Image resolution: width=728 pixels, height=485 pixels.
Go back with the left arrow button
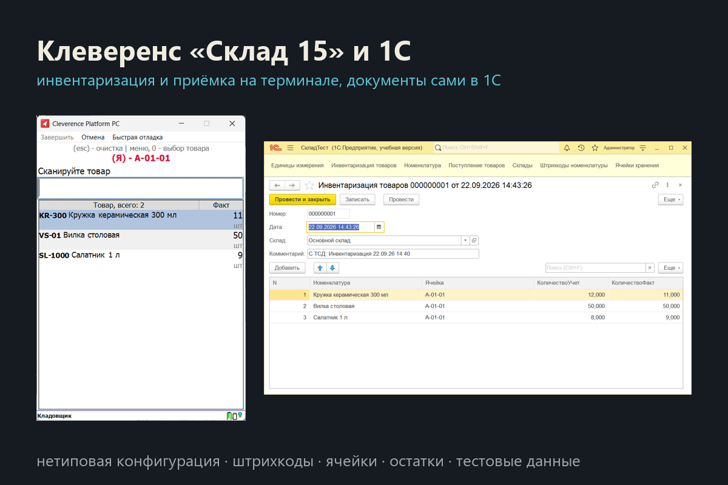click(x=277, y=185)
